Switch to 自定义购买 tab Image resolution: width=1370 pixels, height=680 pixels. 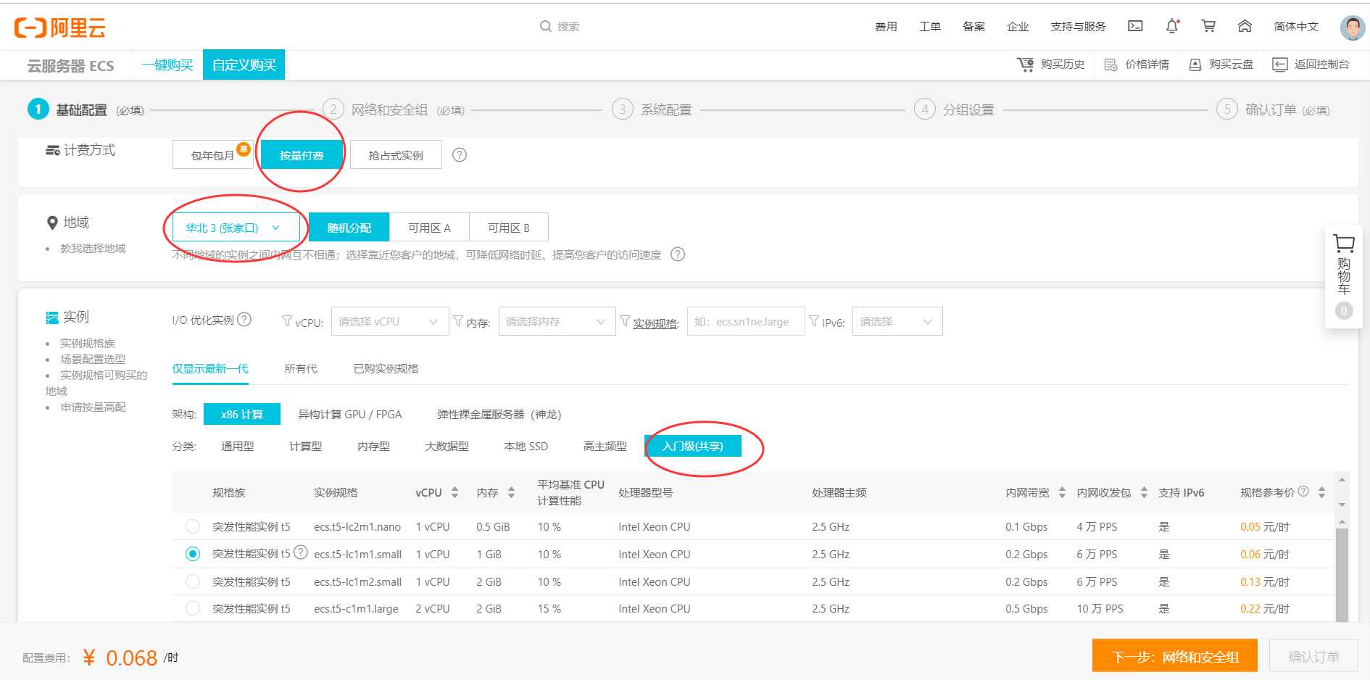tap(244, 65)
